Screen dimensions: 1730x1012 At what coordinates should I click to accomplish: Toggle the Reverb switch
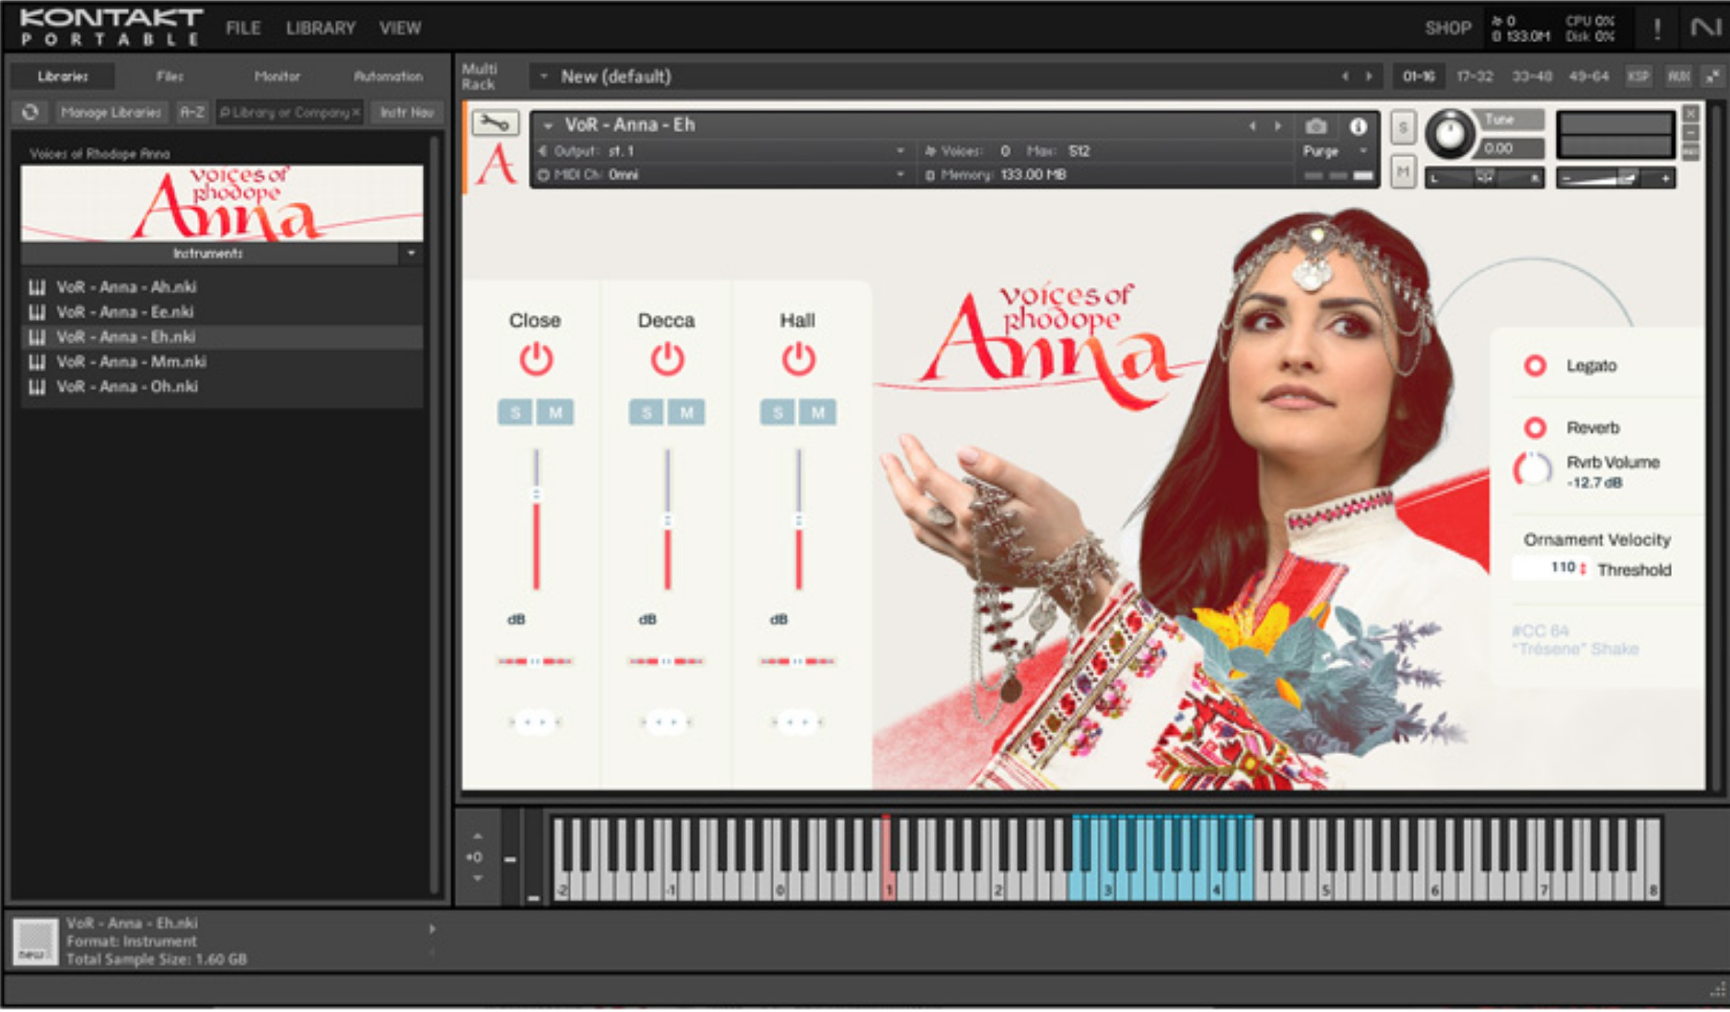1535,427
